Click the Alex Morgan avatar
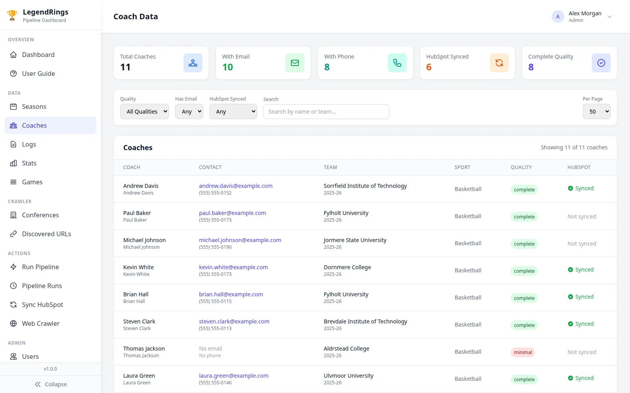Image resolution: width=630 pixels, height=393 pixels. click(x=558, y=17)
